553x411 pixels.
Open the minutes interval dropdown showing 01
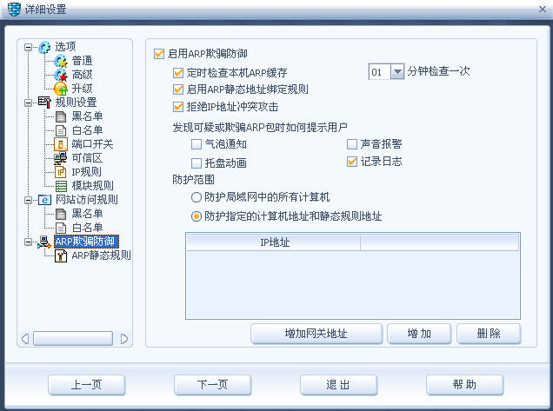pos(397,72)
